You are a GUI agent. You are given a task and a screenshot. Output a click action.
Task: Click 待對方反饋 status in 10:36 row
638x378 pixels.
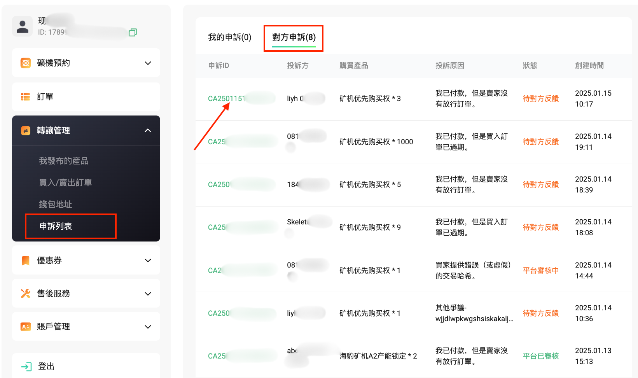(x=541, y=313)
